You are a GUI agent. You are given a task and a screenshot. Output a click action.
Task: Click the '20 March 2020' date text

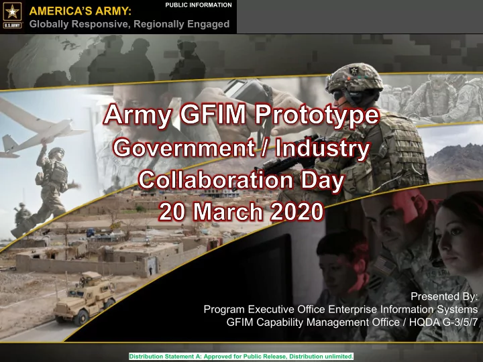241,212
